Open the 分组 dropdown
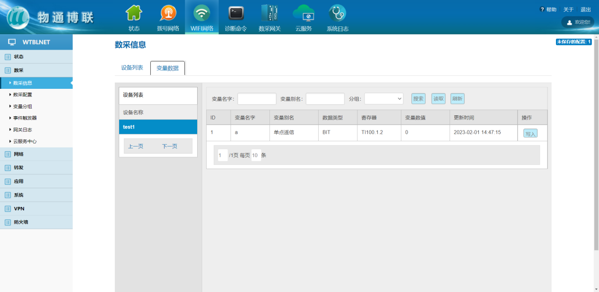Image resolution: width=599 pixels, height=292 pixels. pyautogui.click(x=383, y=99)
